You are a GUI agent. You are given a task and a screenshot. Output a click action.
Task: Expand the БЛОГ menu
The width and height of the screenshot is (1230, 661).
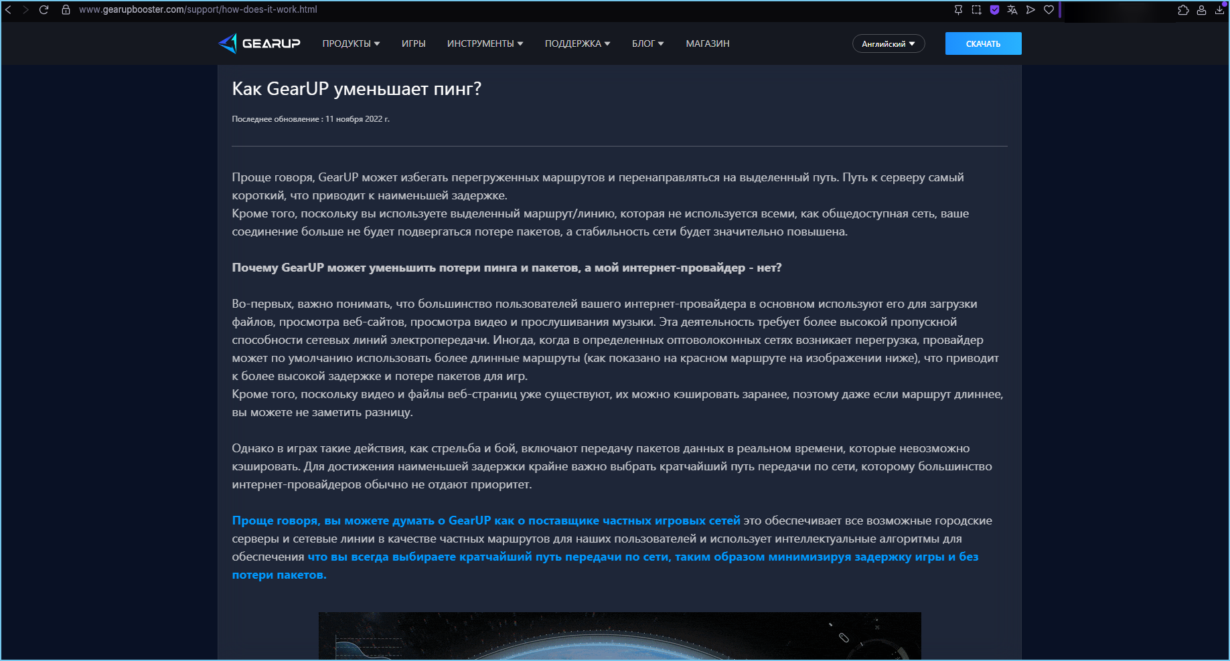click(647, 43)
